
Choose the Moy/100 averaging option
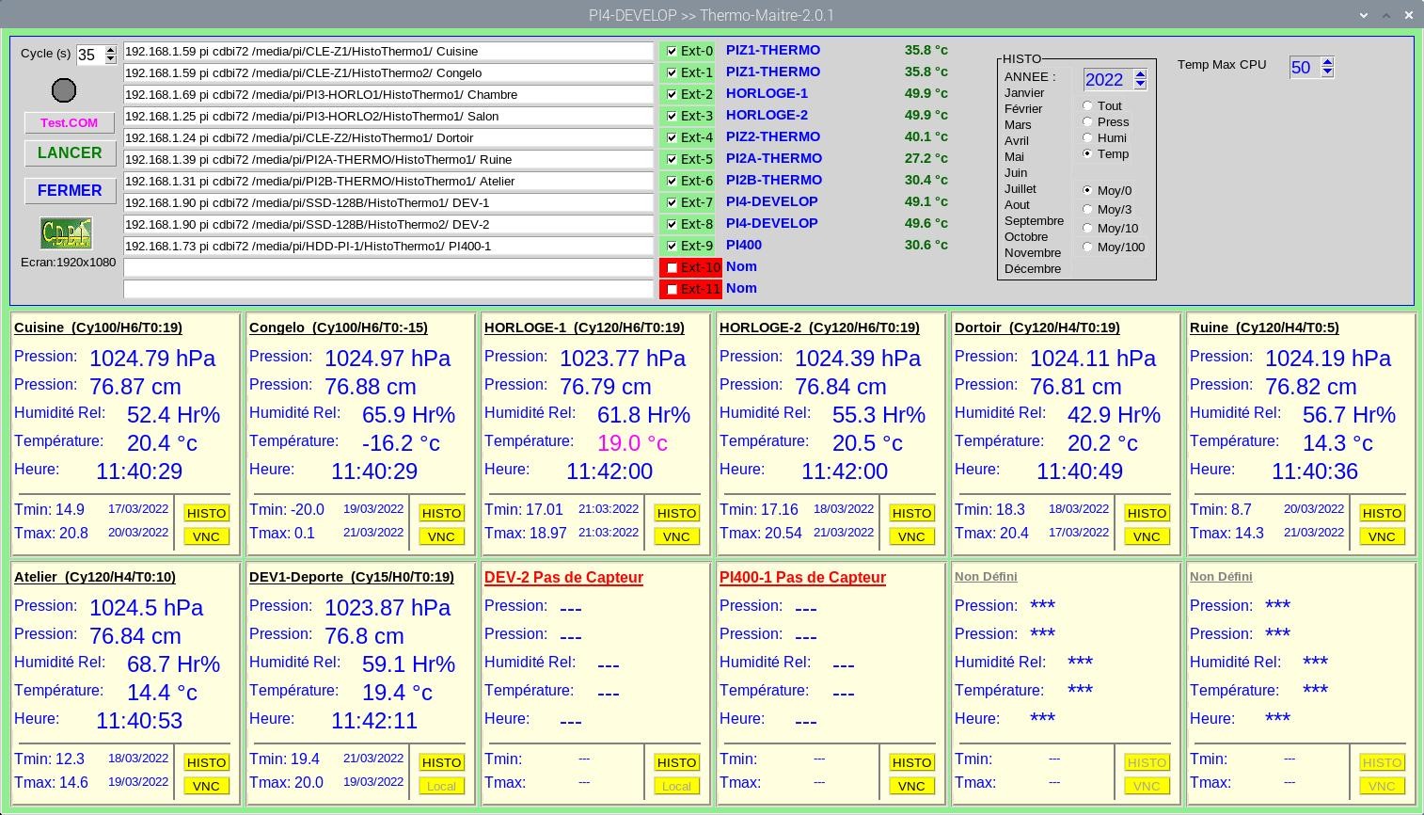[1087, 247]
